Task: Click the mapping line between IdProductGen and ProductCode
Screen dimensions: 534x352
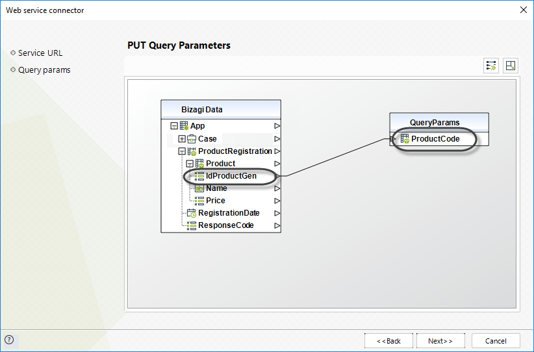Action: 335,157
